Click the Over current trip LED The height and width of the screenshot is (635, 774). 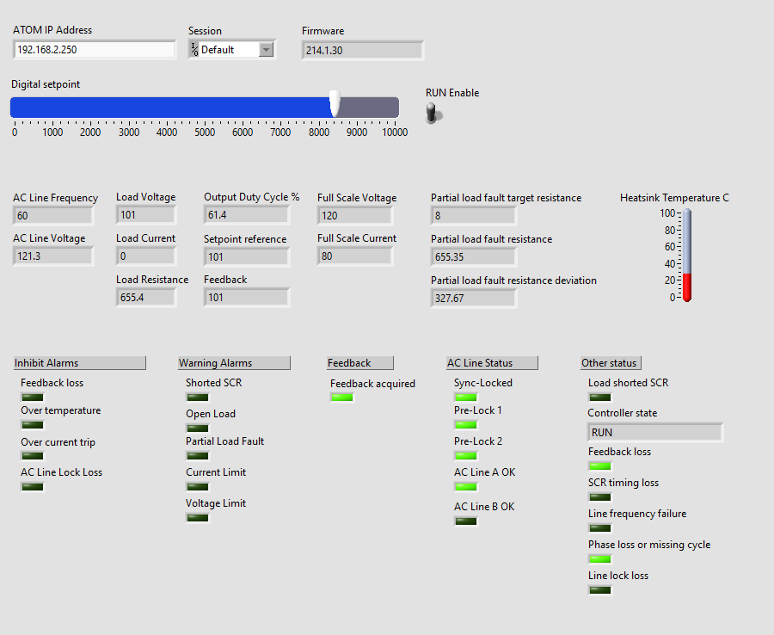tap(32, 455)
